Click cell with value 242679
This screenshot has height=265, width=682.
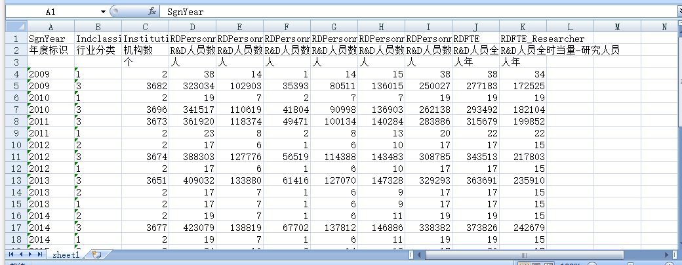tap(523, 227)
